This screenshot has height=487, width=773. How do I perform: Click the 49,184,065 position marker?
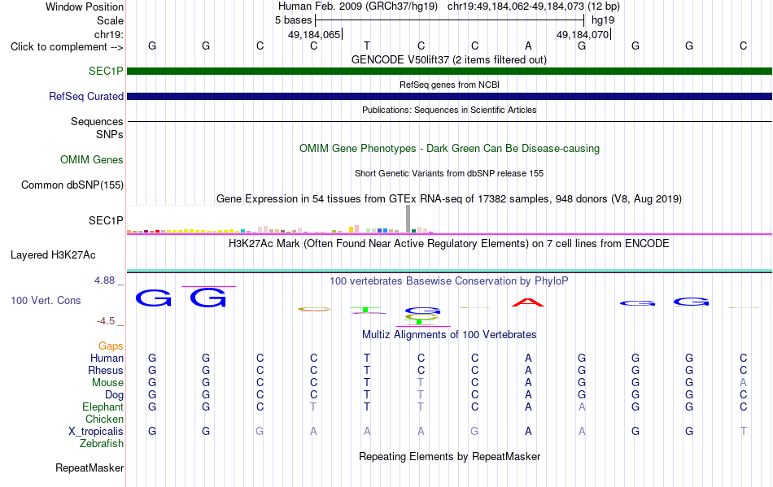click(315, 34)
